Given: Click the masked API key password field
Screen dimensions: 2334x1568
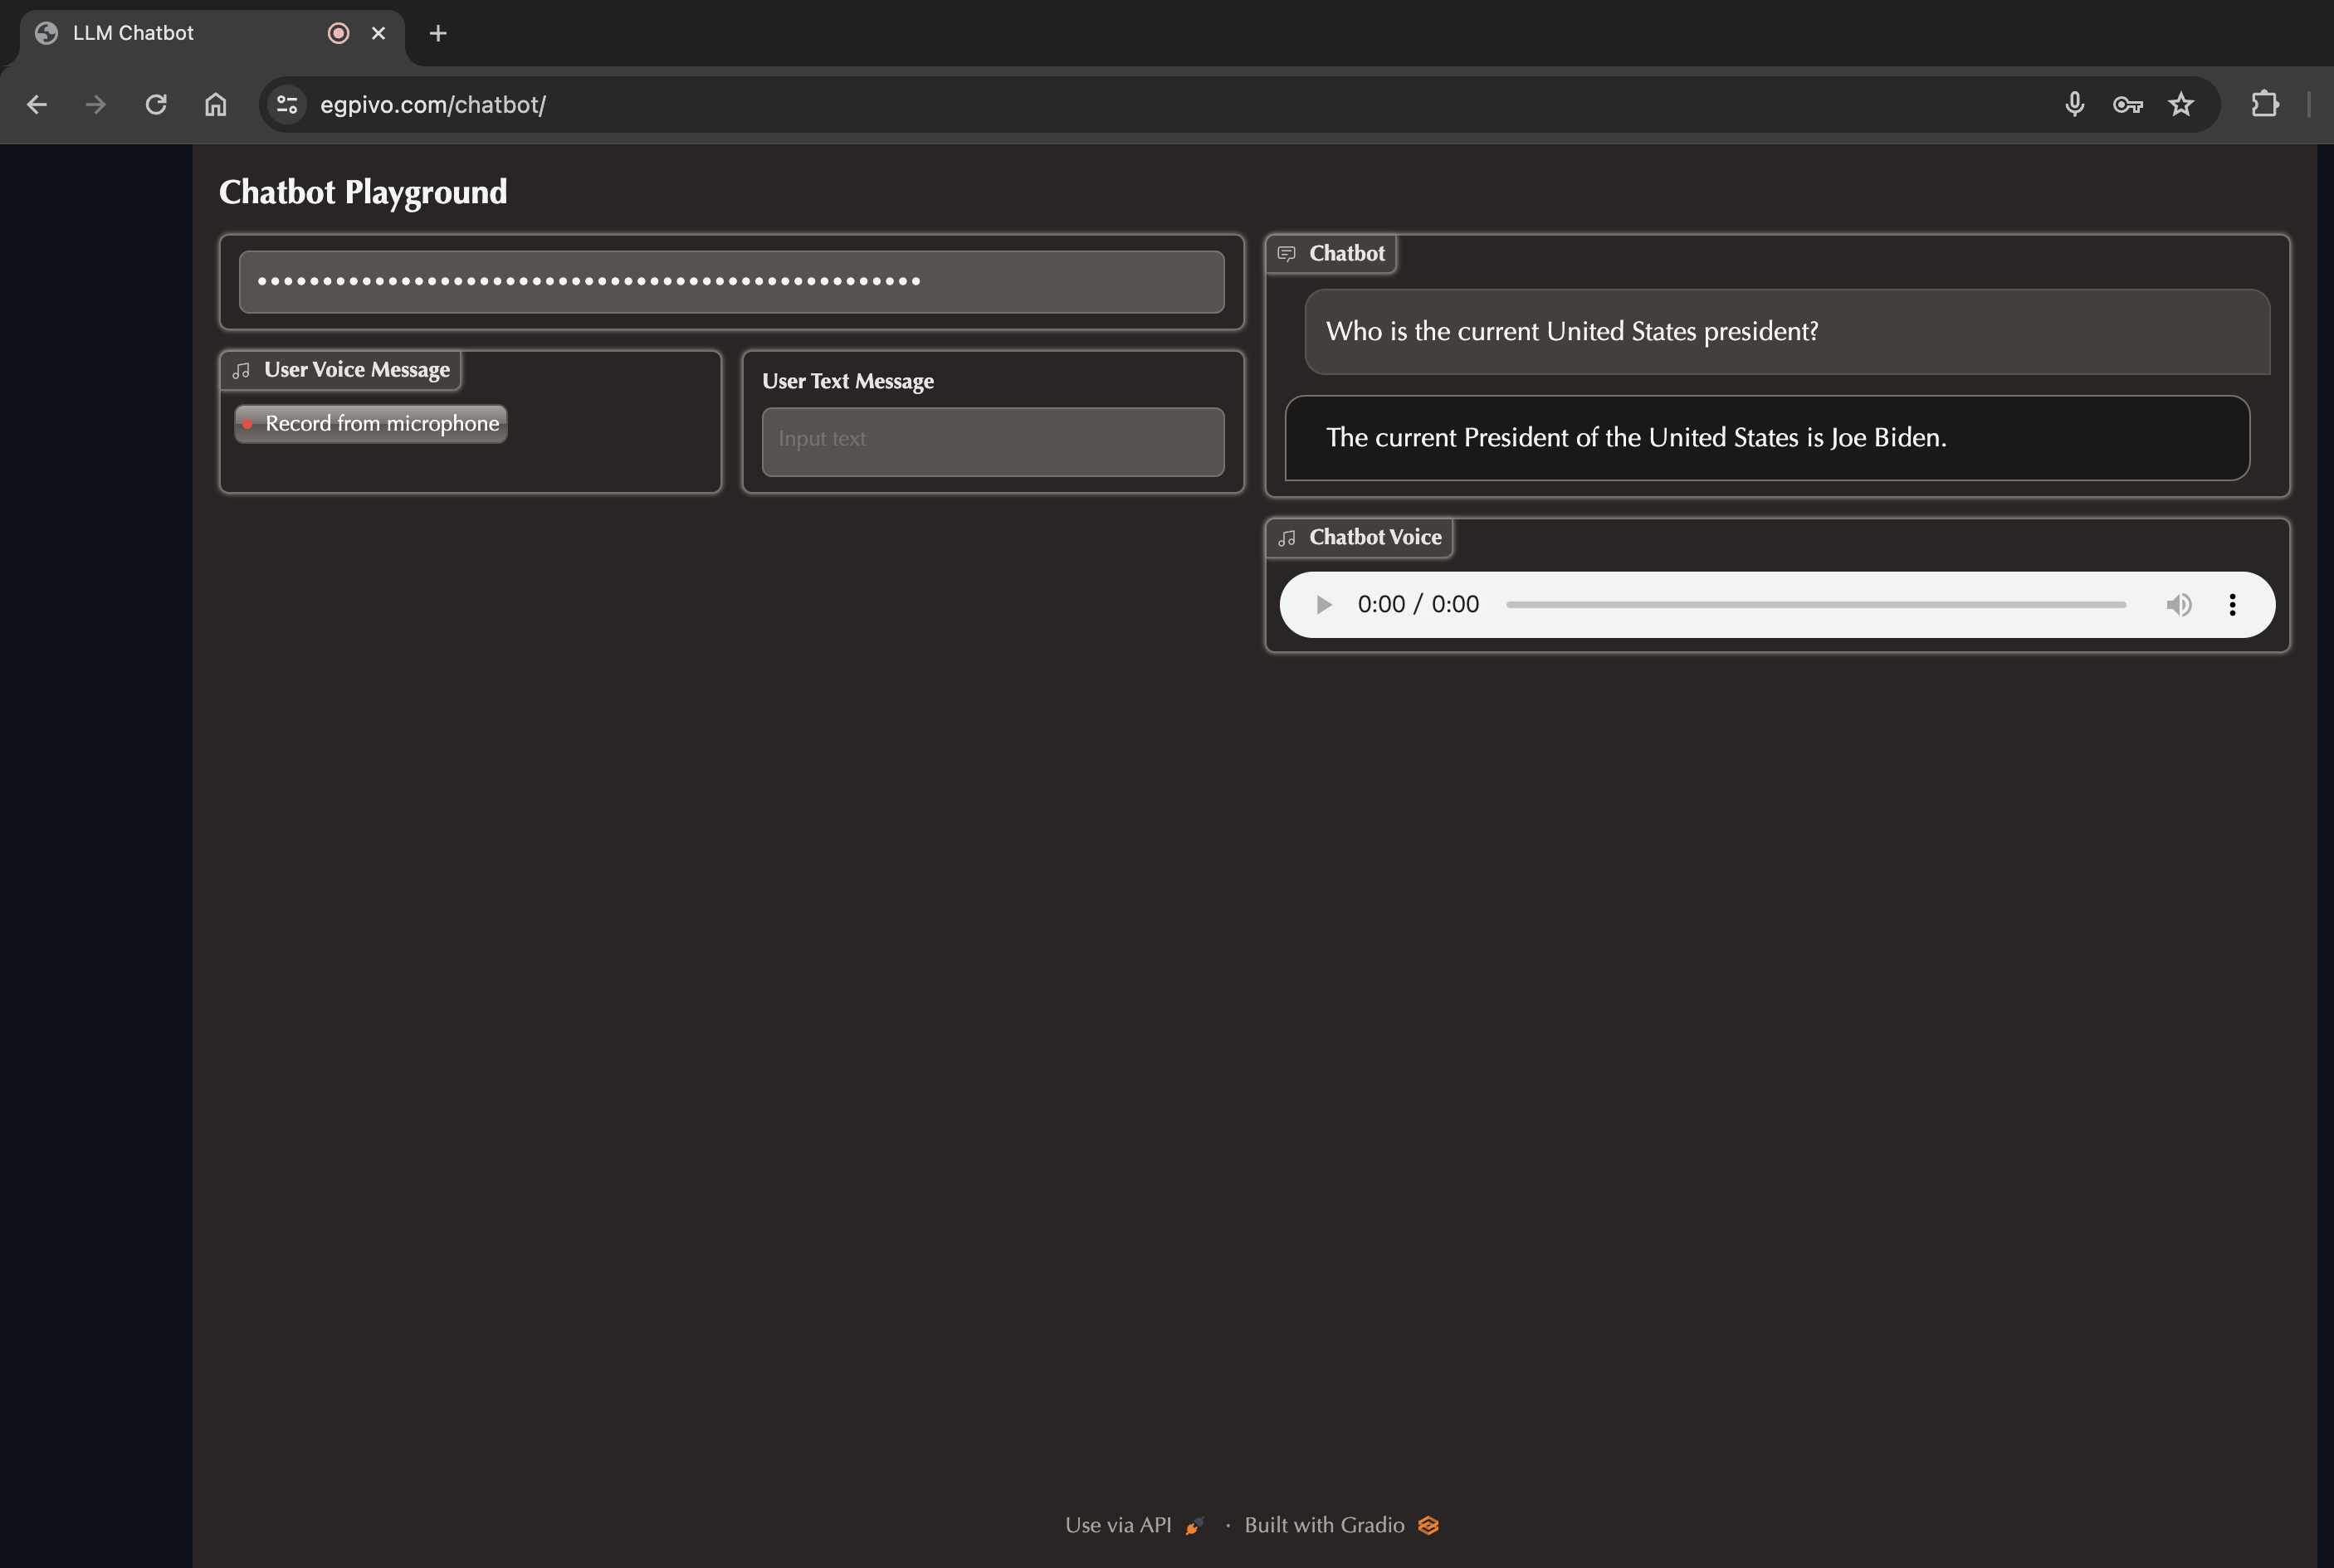Looking at the screenshot, I should pos(731,282).
